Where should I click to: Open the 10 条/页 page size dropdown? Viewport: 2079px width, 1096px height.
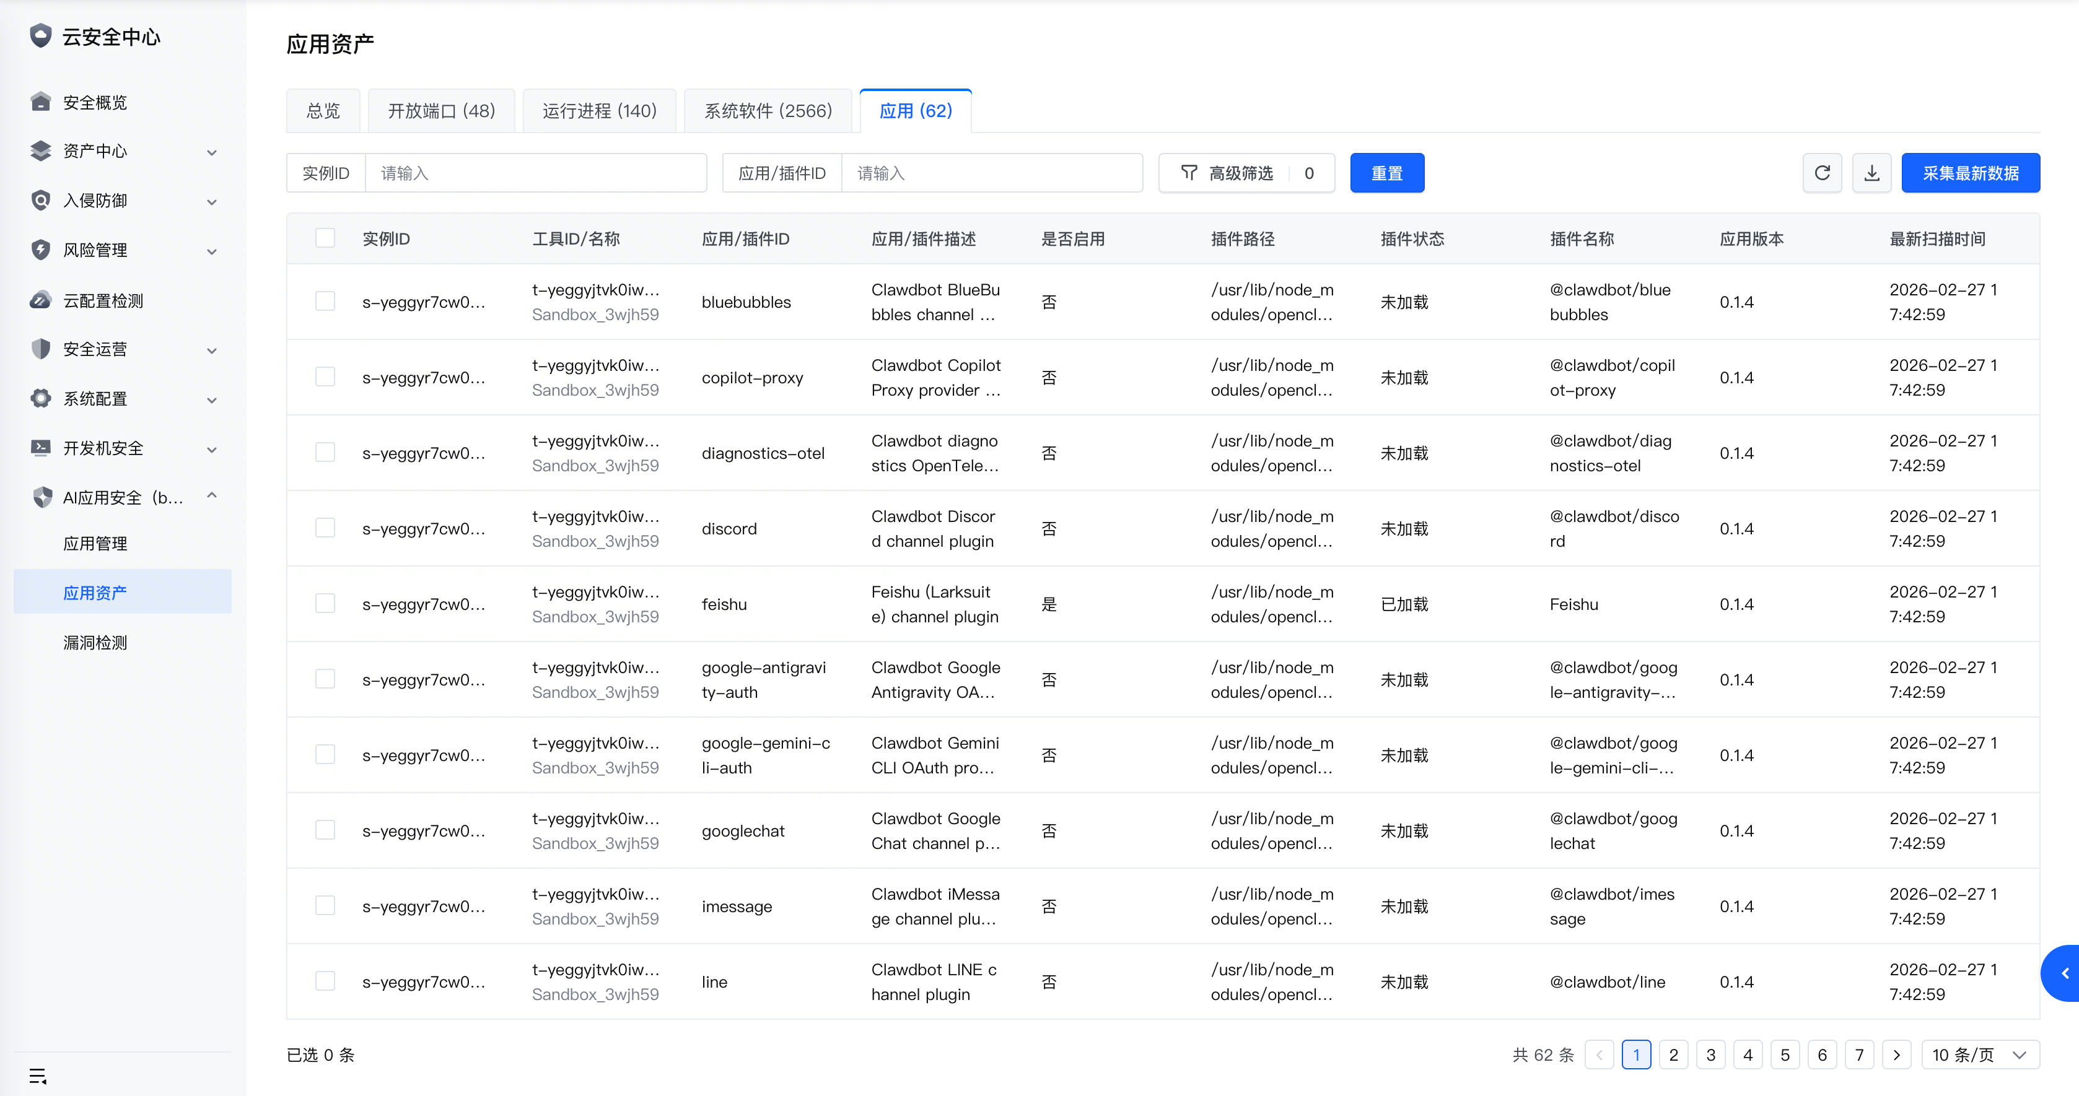point(1980,1055)
